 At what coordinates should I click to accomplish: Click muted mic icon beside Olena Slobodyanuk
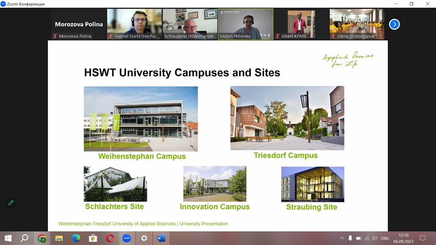pyautogui.click(x=333, y=36)
